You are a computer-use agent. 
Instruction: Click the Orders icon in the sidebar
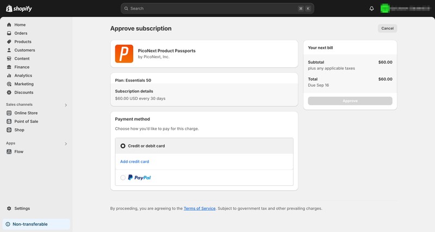[9, 33]
